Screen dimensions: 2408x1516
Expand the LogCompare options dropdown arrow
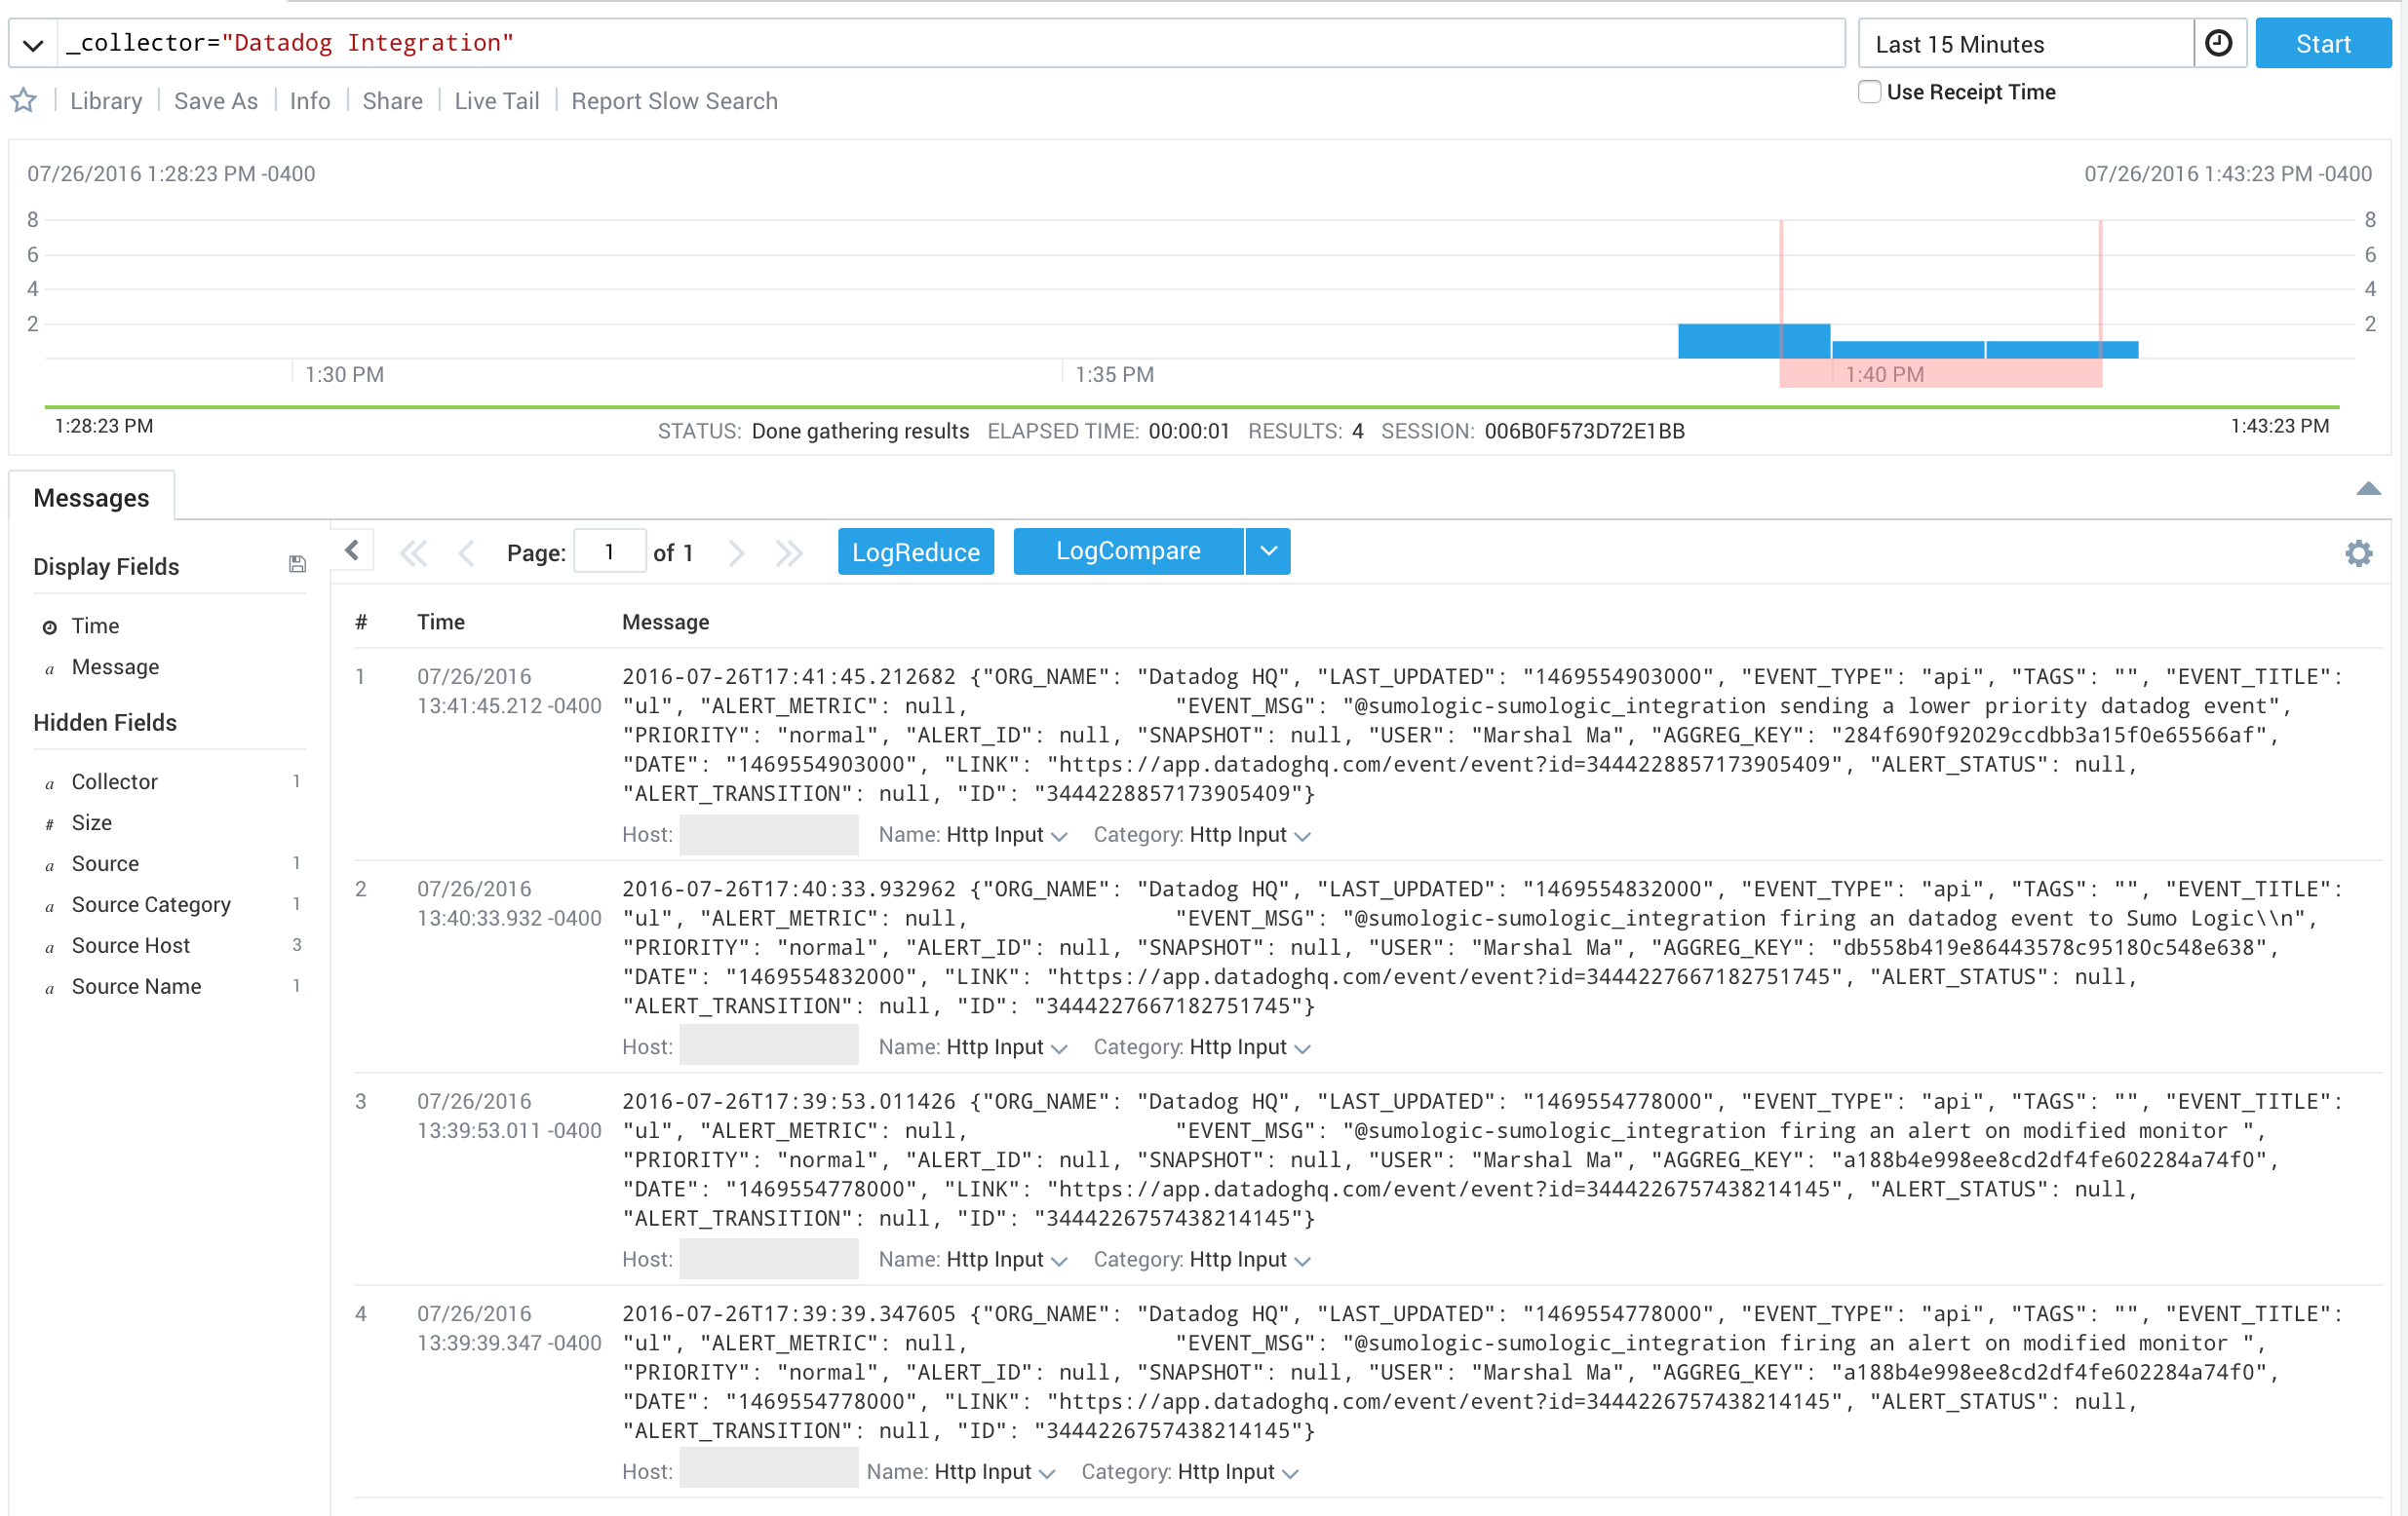pos(1268,550)
